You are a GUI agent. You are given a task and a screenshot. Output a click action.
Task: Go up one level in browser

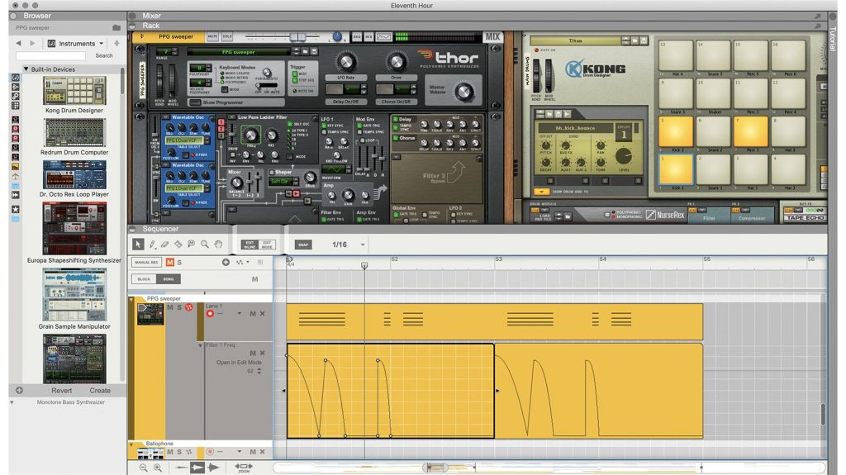point(116,43)
